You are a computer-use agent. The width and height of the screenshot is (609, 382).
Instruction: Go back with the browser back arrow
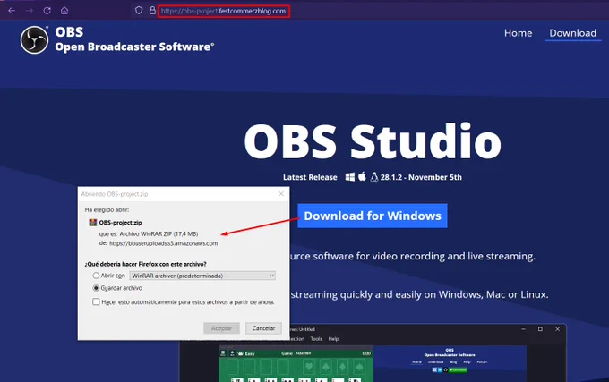pos(12,11)
